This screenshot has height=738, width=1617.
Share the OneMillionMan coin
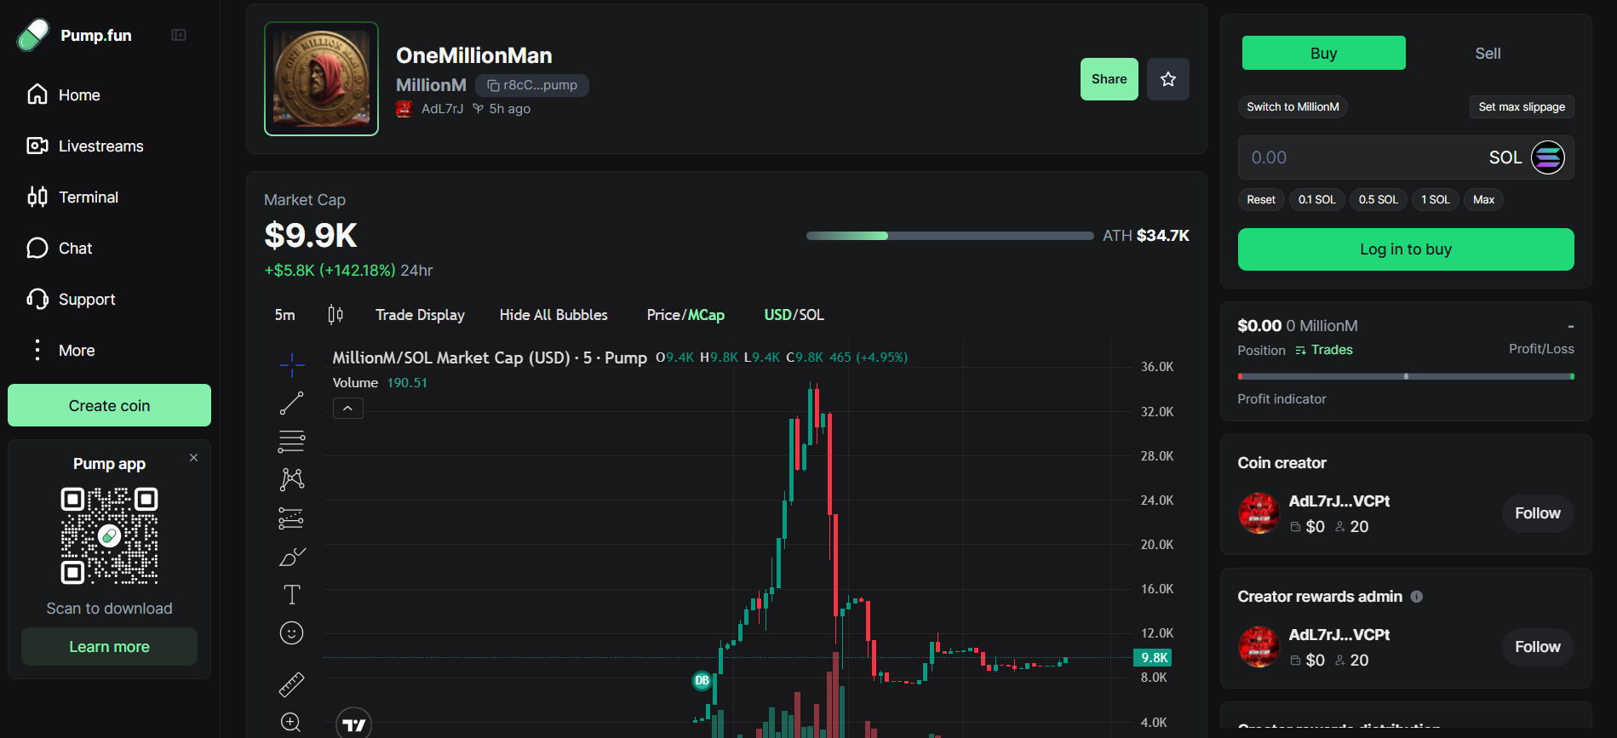(1109, 79)
